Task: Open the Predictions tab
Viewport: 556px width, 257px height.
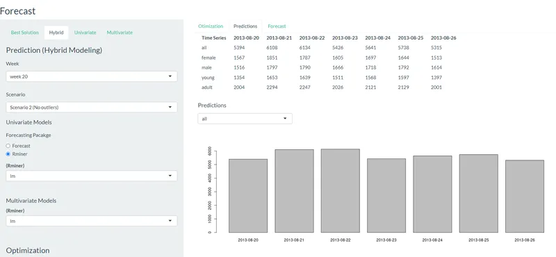Action: click(x=245, y=26)
